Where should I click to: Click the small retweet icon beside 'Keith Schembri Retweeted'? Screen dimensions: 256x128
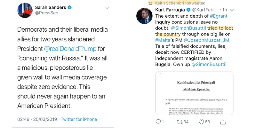click(x=150, y=3)
